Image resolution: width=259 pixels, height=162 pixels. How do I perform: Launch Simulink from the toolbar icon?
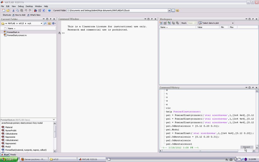point(35,10)
